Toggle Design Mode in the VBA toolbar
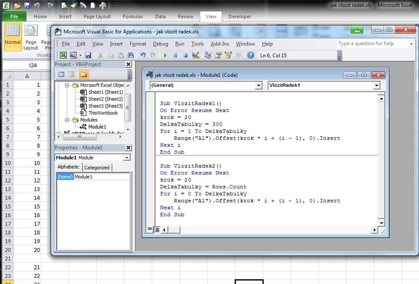Screen dimensions: 419x284 click(196, 55)
